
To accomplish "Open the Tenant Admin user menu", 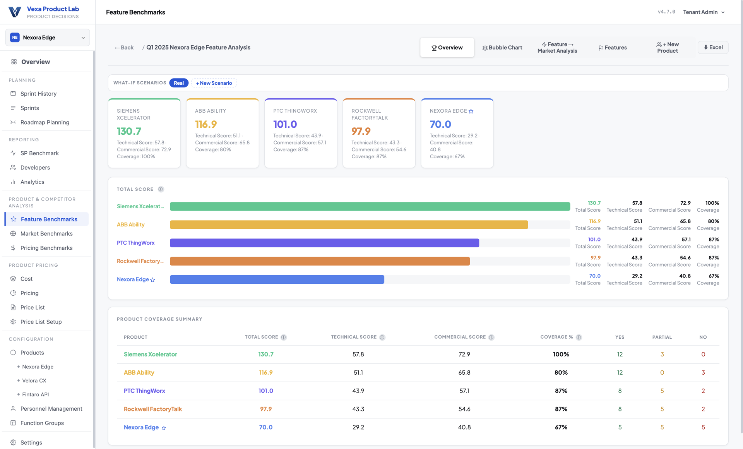I will pyautogui.click(x=704, y=12).
